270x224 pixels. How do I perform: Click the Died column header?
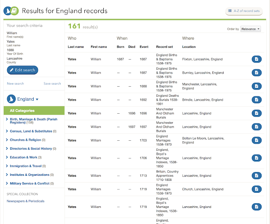[132, 47]
